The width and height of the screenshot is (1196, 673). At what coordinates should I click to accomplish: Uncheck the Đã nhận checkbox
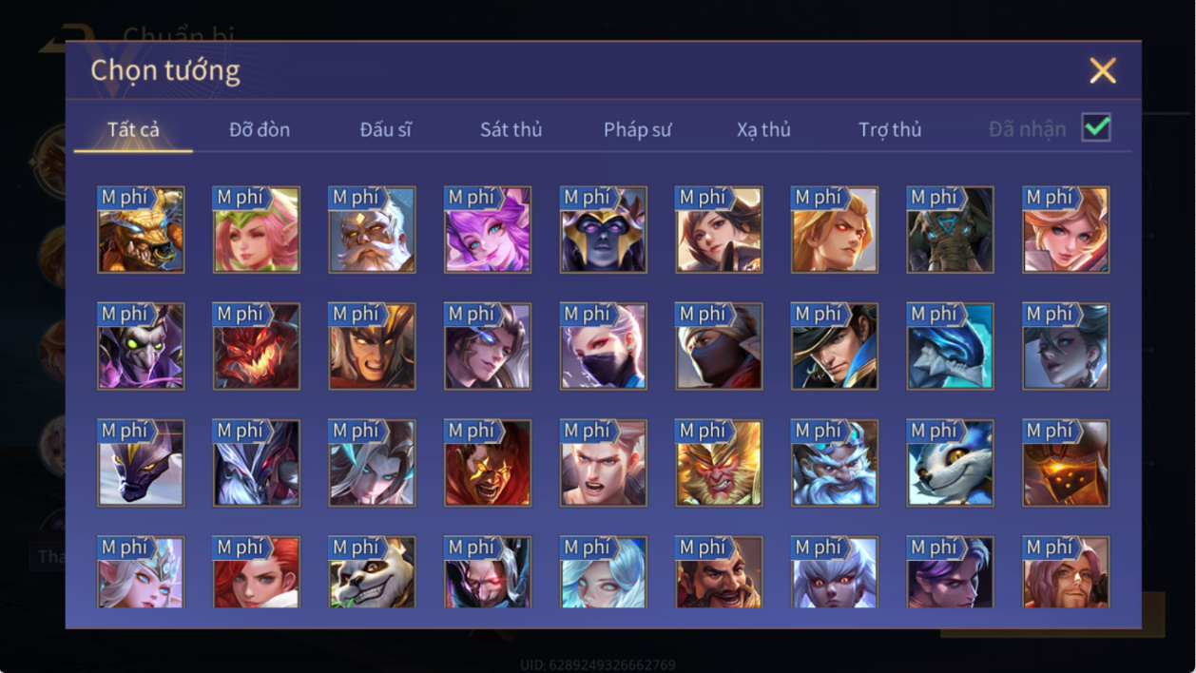1096,127
